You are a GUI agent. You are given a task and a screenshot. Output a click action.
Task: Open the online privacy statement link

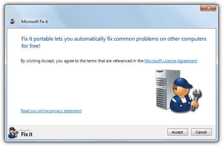click(x=51, y=111)
